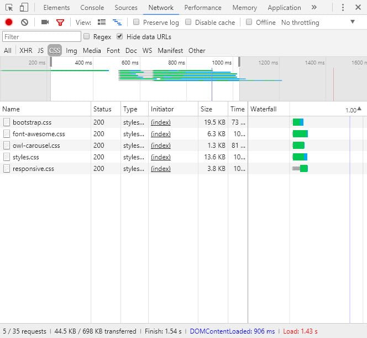Uncheck Hide data URLs checkbox
Image resolution: width=367 pixels, height=338 pixels.
119,37
